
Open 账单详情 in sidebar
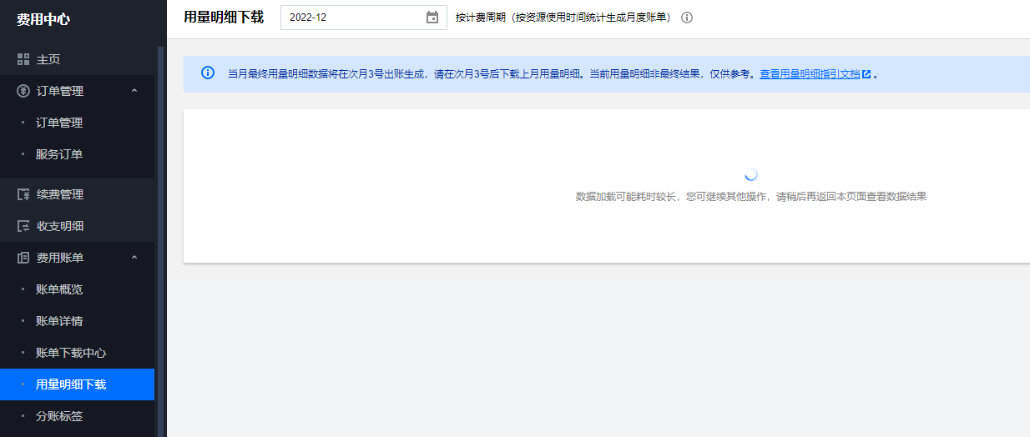(59, 321)
